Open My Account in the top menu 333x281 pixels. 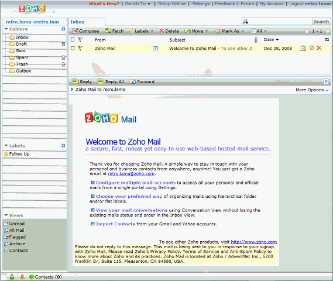point(272,4)
